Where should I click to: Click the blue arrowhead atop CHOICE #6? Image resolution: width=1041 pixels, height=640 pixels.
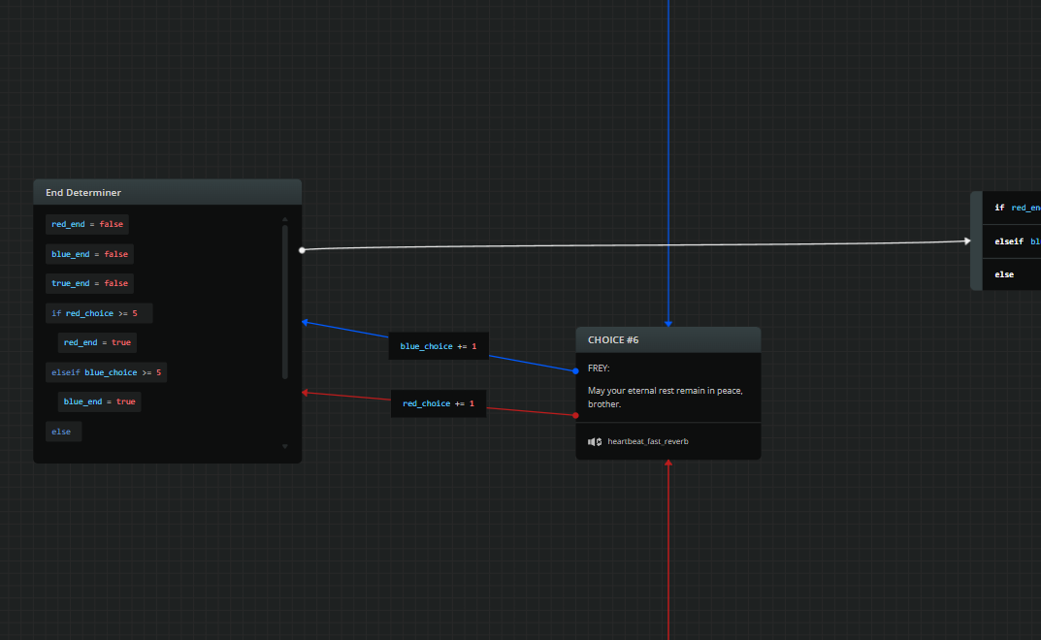tap(667, 324)
